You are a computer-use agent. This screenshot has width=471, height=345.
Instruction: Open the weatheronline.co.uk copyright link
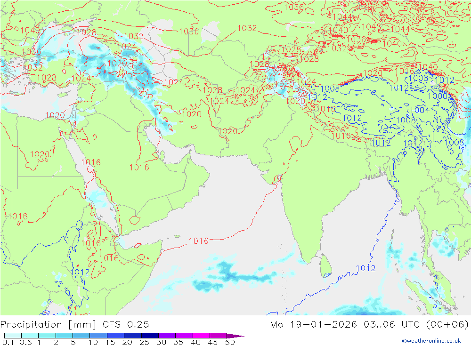pos(431,341)
